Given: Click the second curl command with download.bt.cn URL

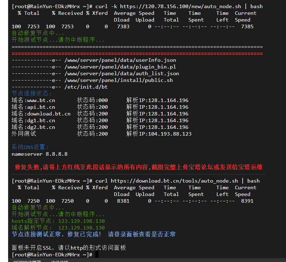Looking at the screenshot, I should (178, 181).
